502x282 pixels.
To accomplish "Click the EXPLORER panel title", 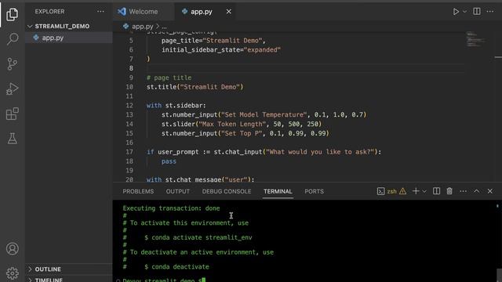I will pyautogui.click(x=49, y=12).
